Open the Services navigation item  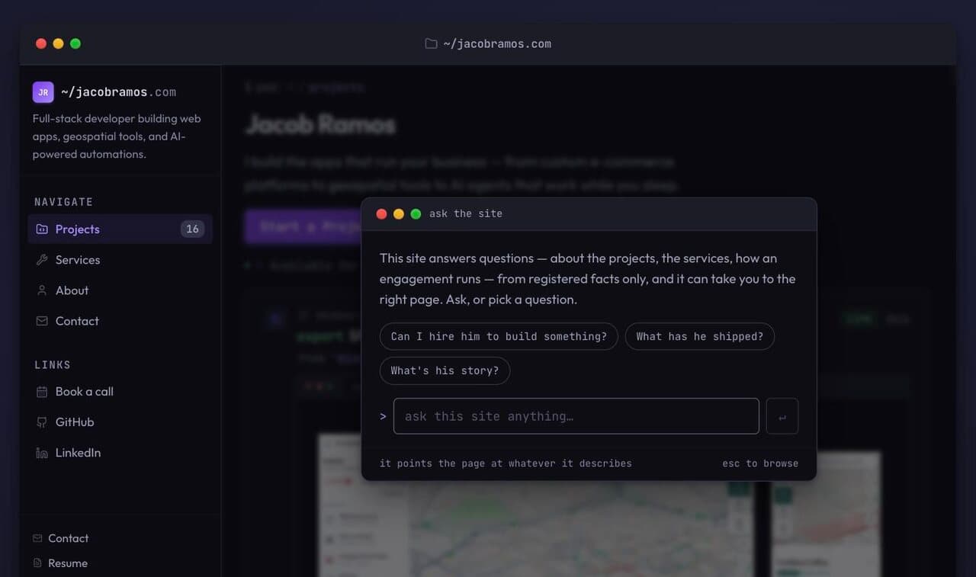(x=120, y=260)
